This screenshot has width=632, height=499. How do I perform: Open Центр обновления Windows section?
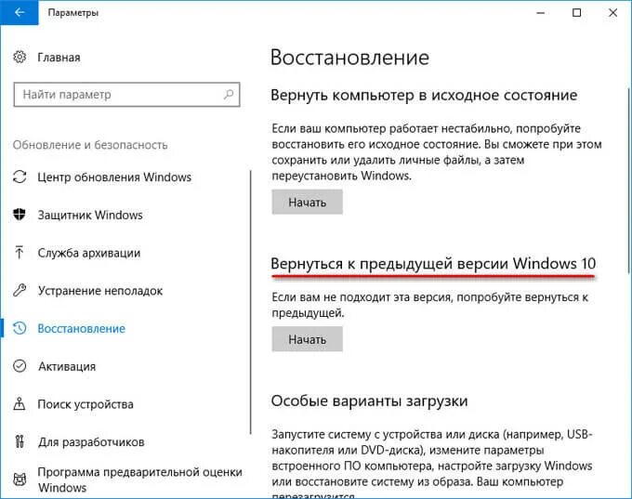[x=114, y=177]
